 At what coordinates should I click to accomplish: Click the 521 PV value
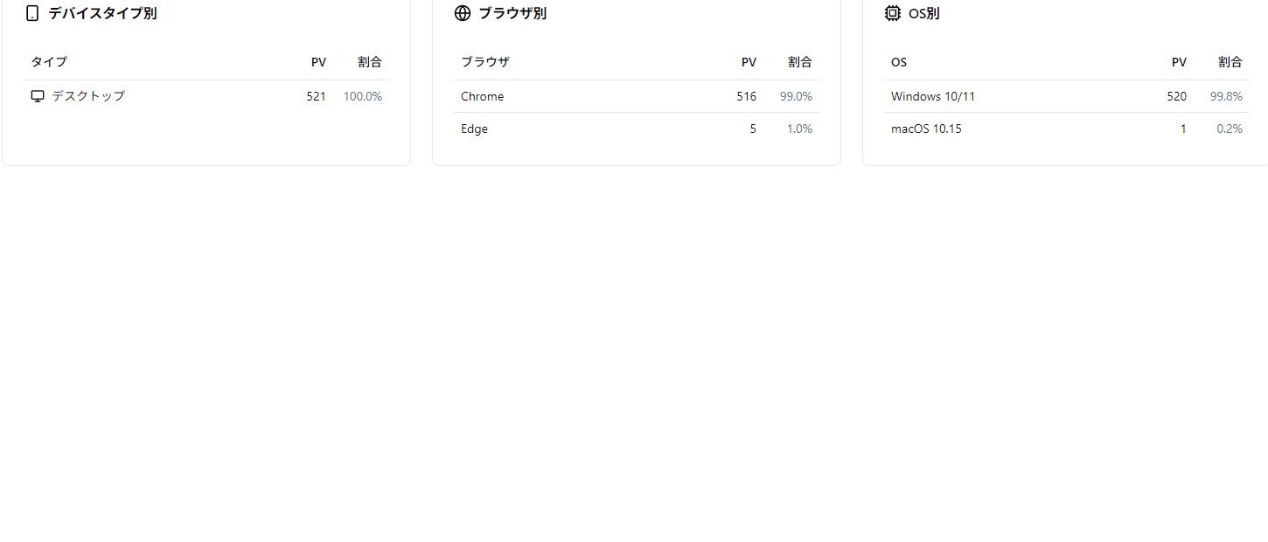click(x=316, y=96)
